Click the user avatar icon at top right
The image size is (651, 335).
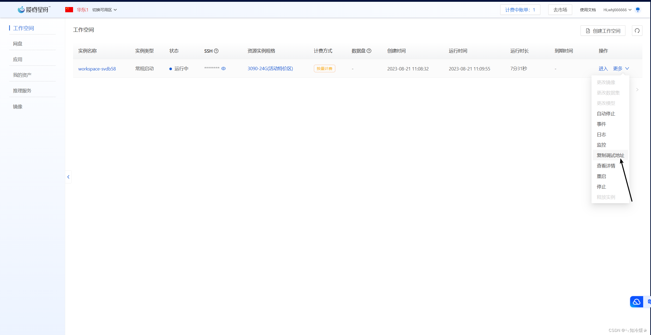pyautogui.click(x=638, y=10)
